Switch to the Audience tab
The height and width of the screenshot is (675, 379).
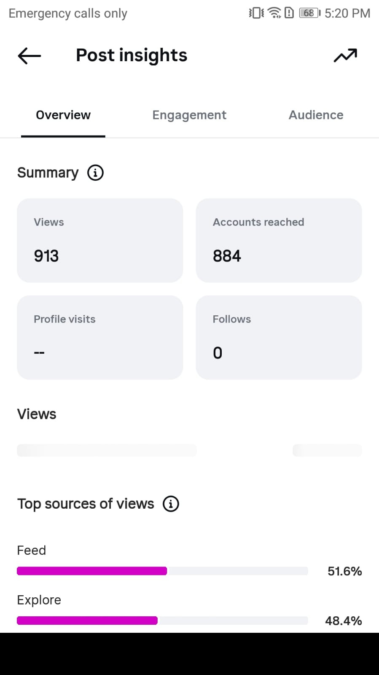(316, 115)
